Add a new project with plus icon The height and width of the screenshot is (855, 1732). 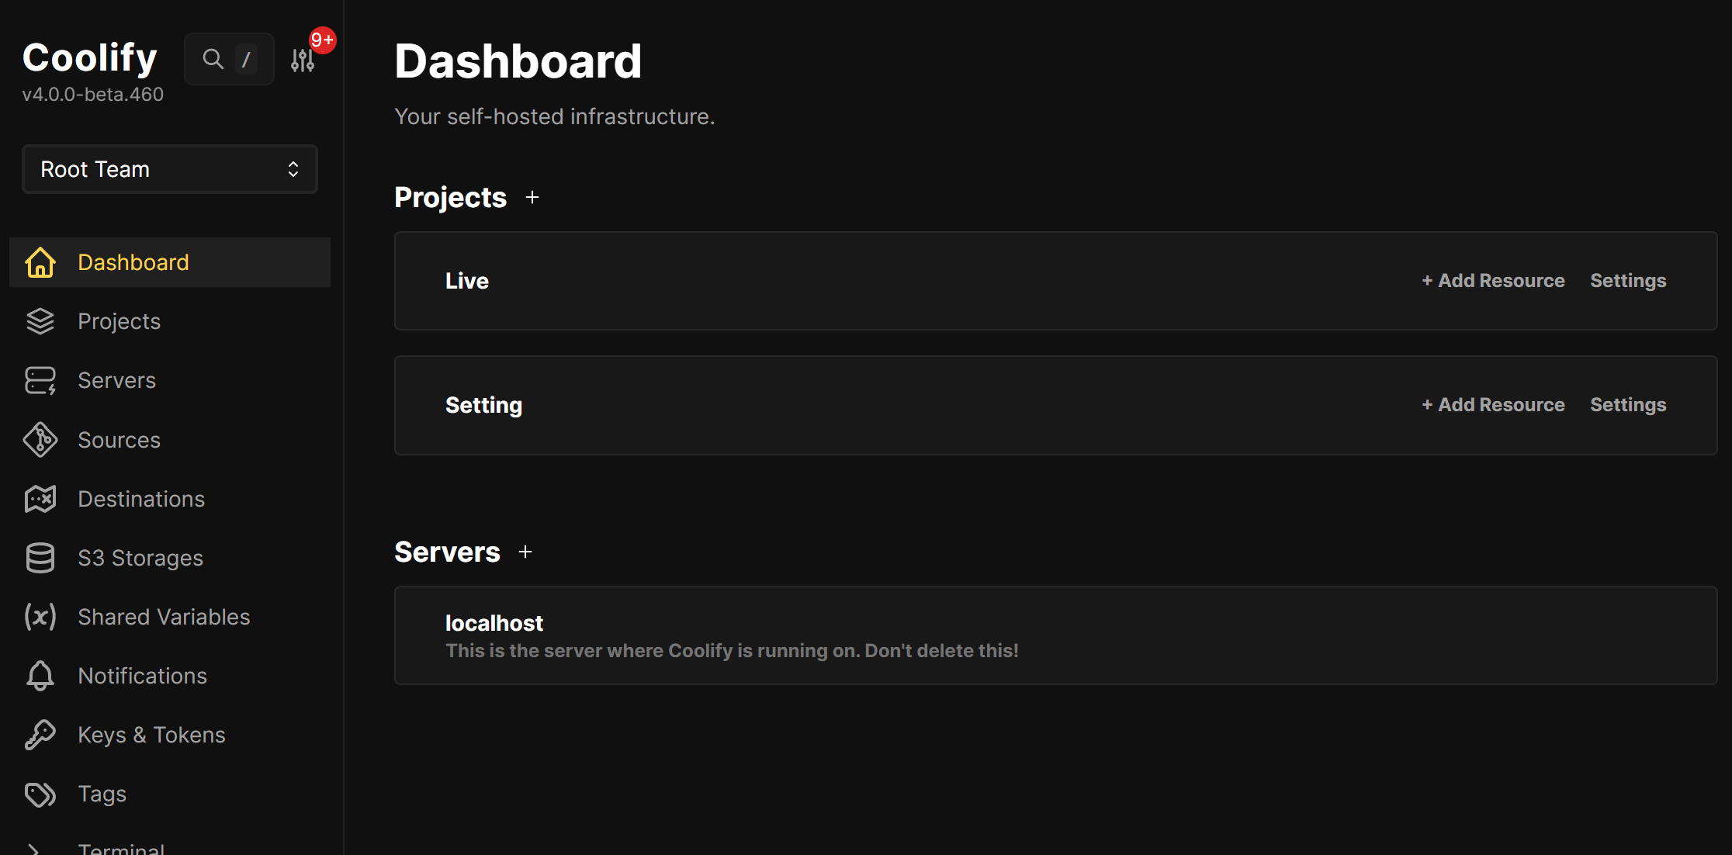pos(532,198)
